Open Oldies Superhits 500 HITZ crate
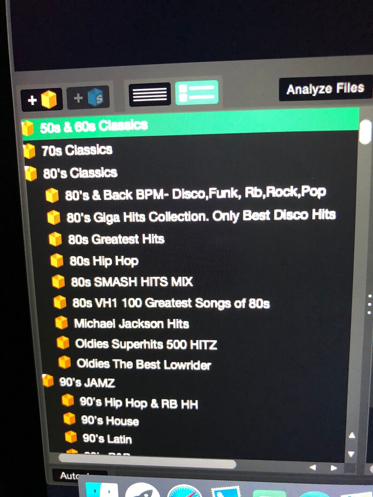This screenshot has width=373, height=497. point(146,344)
